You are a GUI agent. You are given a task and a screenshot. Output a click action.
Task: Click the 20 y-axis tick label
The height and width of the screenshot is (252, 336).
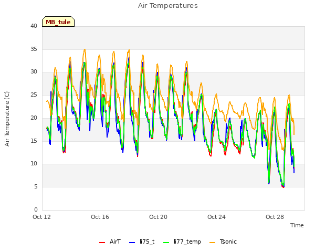tap(34, 118)
